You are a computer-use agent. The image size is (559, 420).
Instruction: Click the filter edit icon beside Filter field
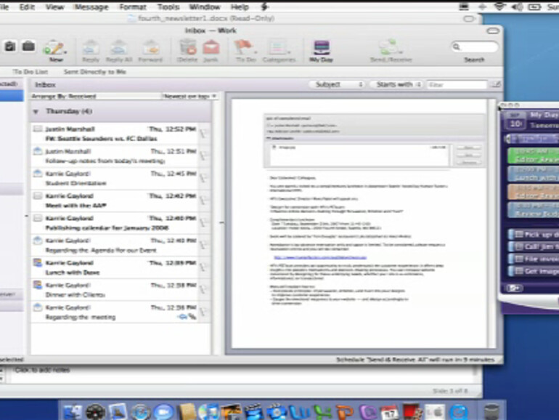(x=496, y=84)
